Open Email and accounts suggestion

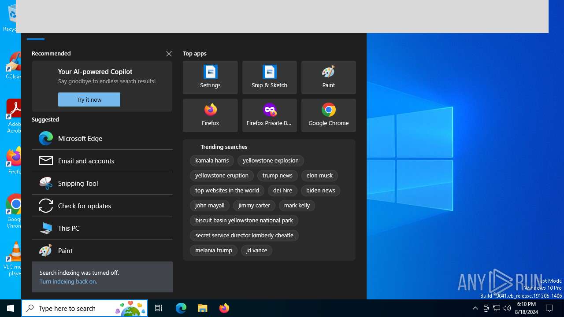coord(102,161)
